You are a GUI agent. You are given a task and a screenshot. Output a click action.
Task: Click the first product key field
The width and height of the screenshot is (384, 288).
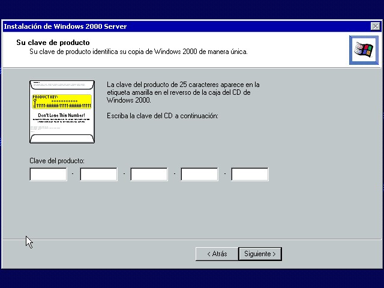coord(48,174)
